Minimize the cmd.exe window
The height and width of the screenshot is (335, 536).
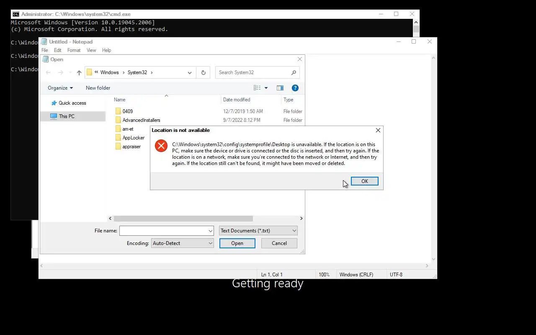pos(381,14)
